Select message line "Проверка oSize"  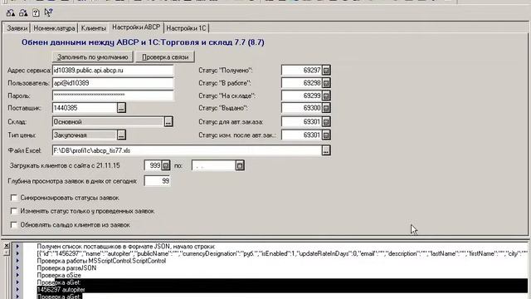(59, 275)
